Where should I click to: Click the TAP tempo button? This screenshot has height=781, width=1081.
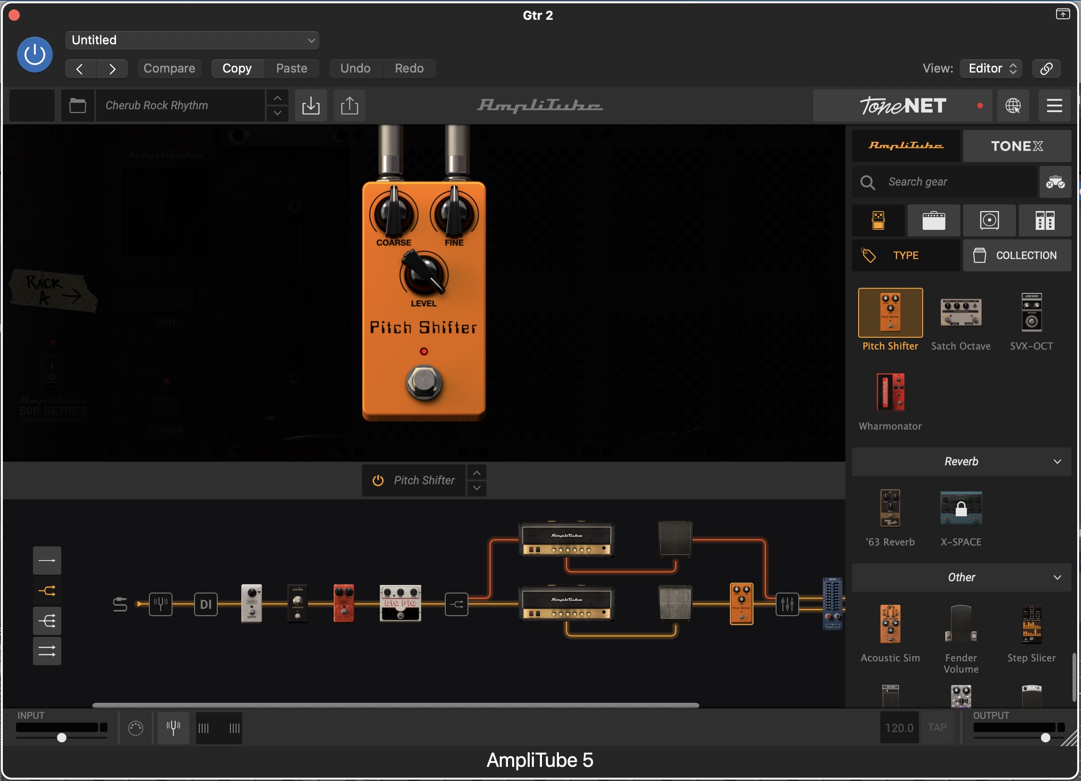click(937, 728)
